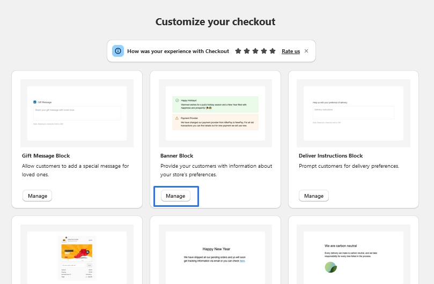Viewport: 434px width, 284px height.
Task: Follow the 'here' link in Happy New Year preview
Action: 242,261
